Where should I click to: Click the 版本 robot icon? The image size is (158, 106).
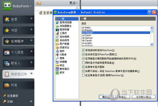pos(57,73)
